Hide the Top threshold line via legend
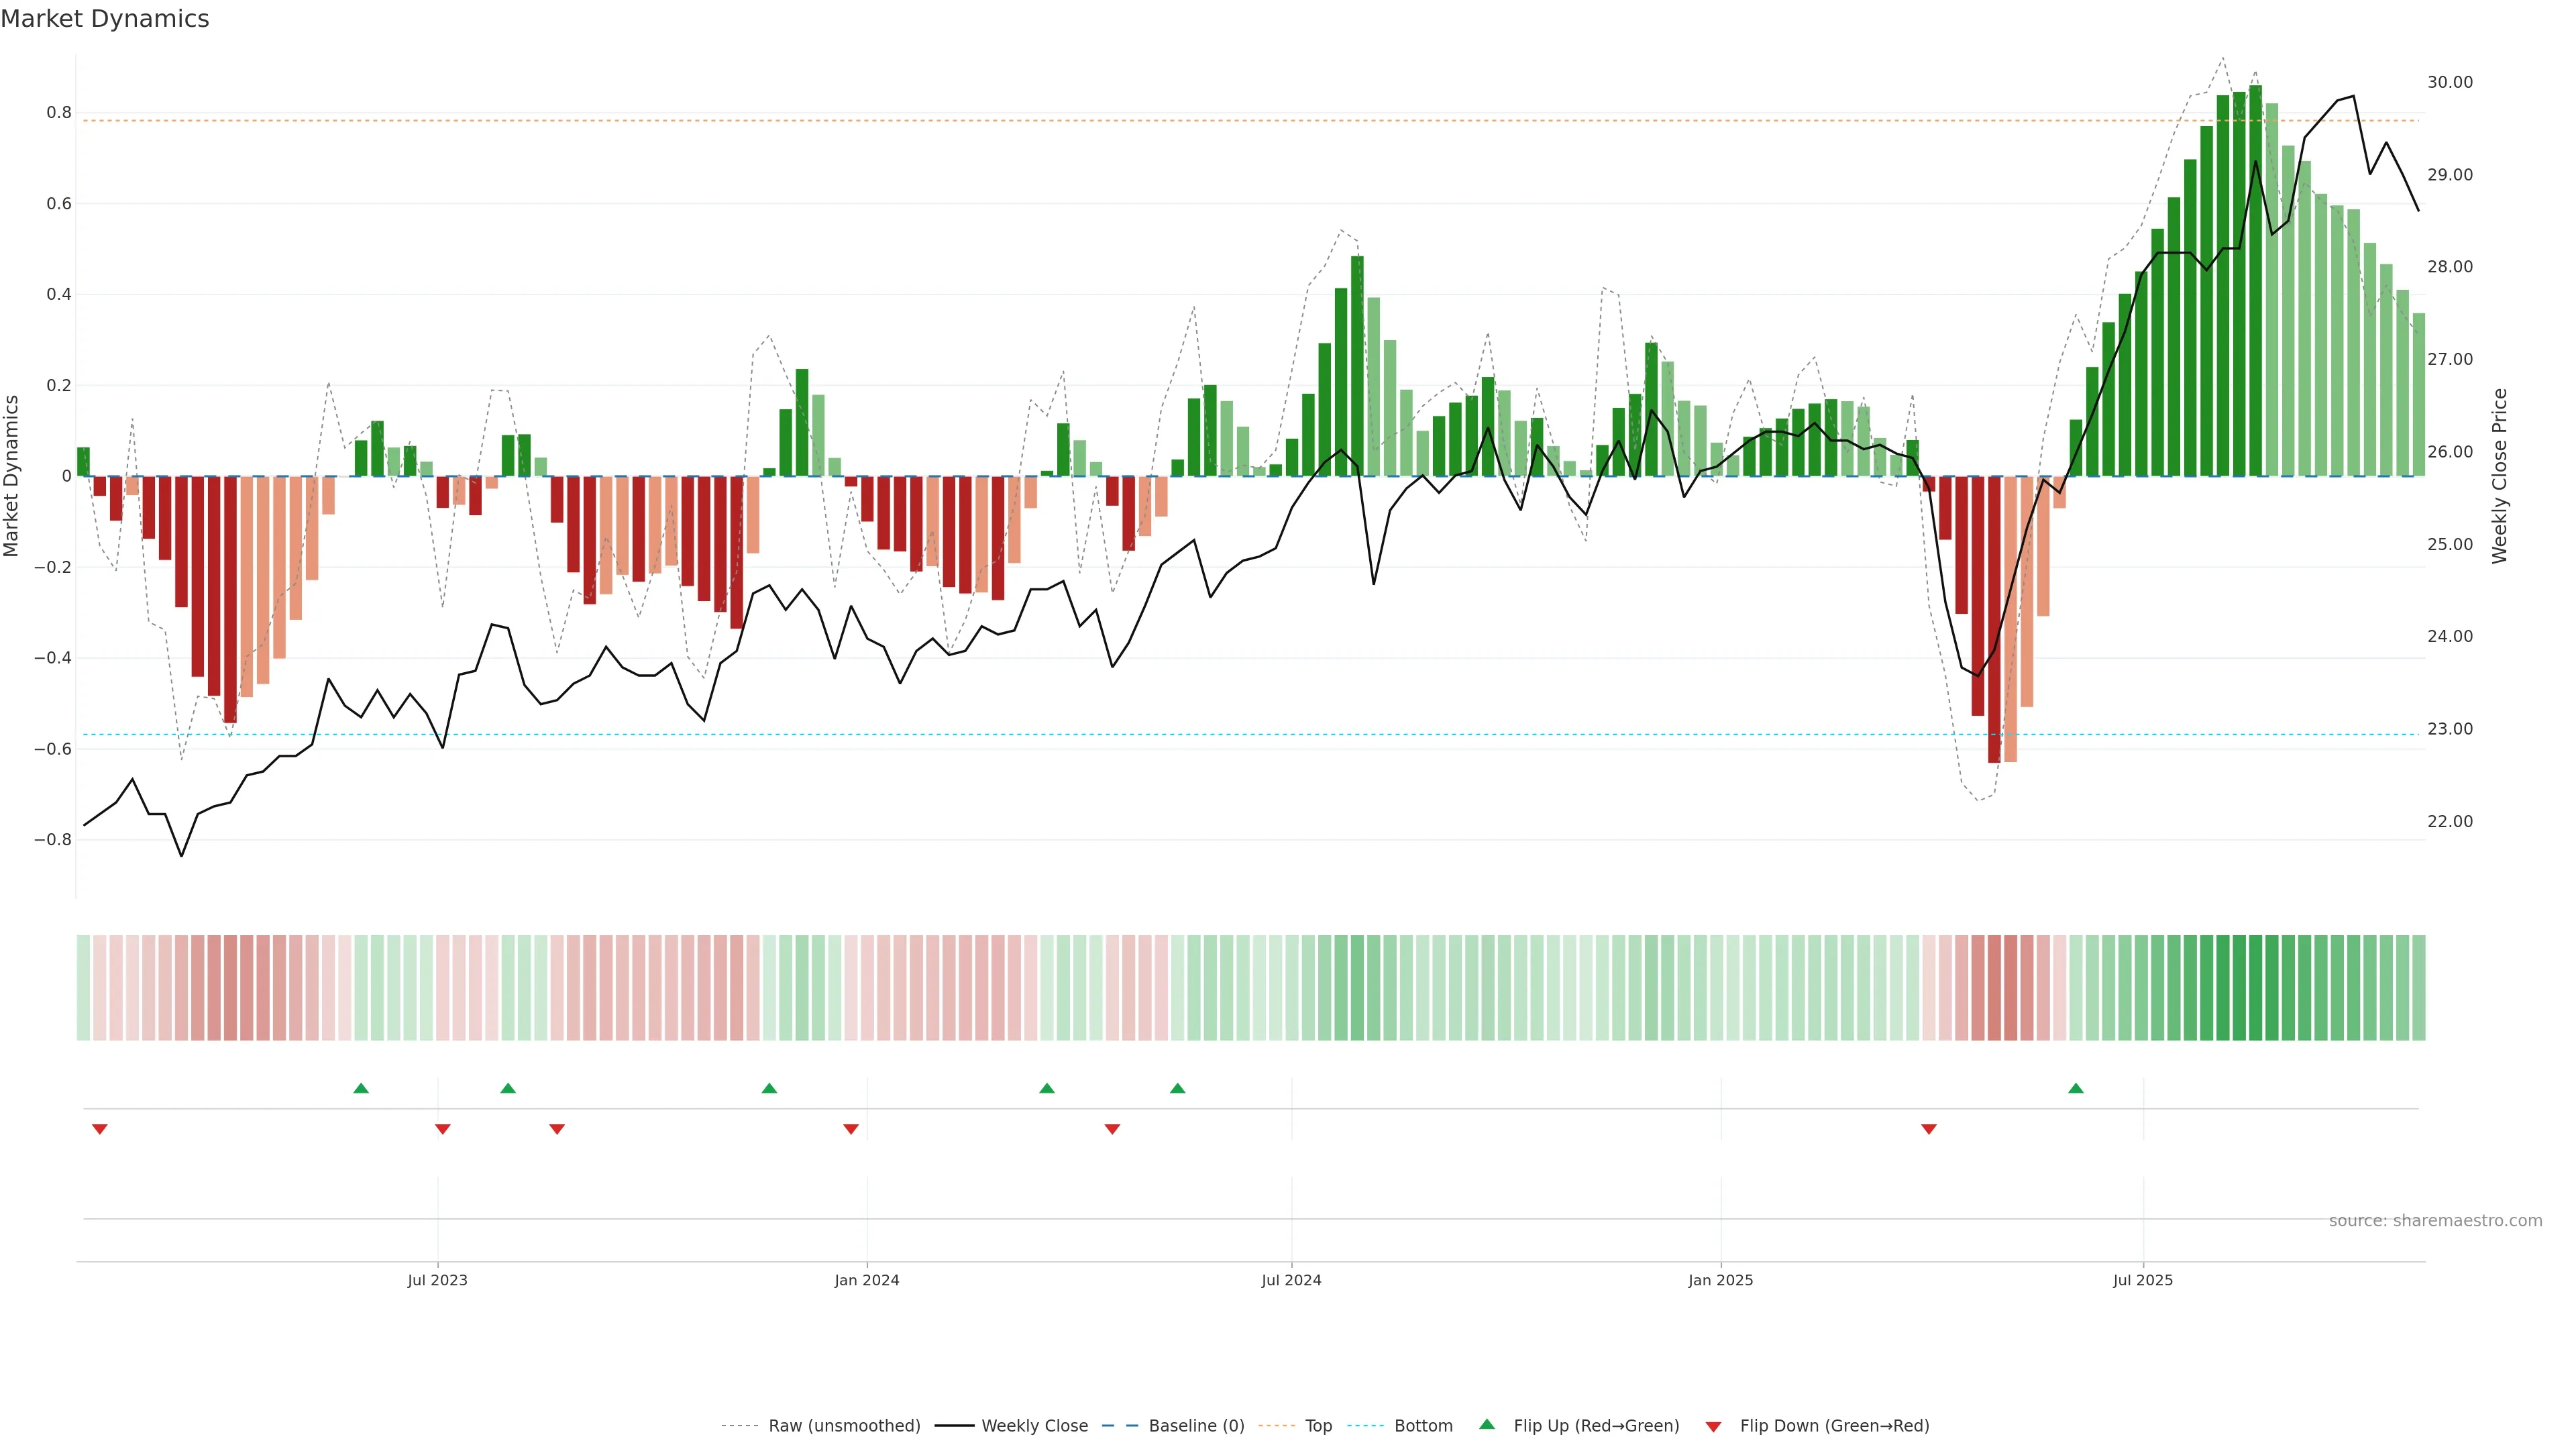This screenshot has width=2576, height=1449. (1318, 1426)
